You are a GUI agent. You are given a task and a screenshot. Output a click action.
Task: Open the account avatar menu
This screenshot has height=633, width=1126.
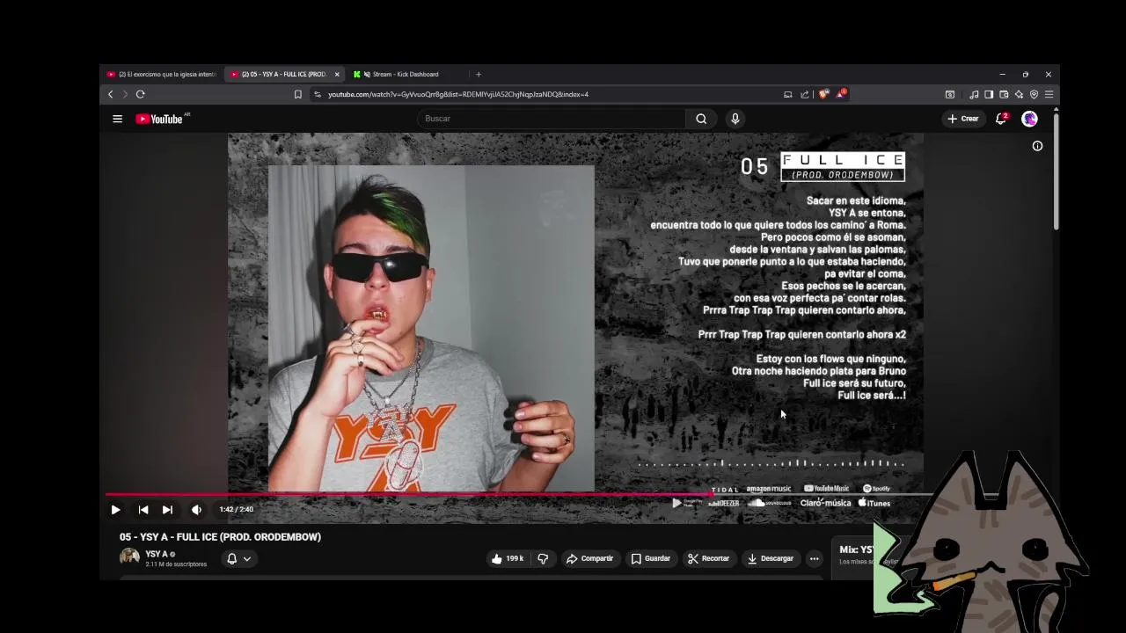1029,119
